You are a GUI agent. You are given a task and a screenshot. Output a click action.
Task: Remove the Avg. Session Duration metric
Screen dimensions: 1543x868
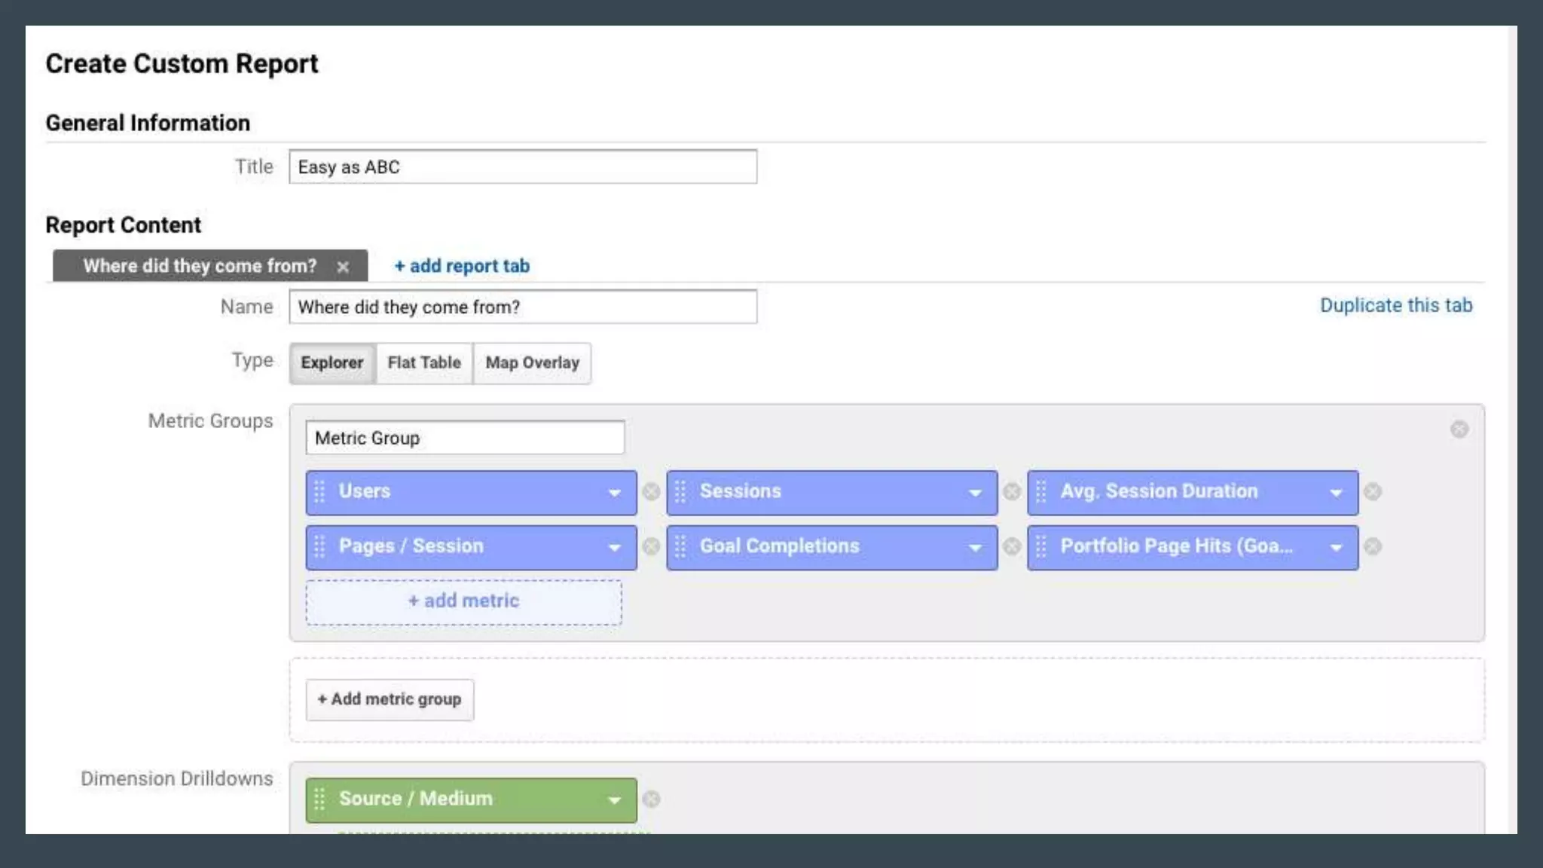(x=1373, y=492)
